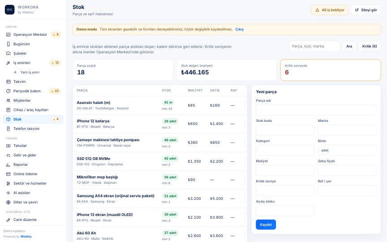Click the Kaydet button
Image resolution: width=387 pixels, height=242 pixels.
pyautogui.click(x=266, y=225)
